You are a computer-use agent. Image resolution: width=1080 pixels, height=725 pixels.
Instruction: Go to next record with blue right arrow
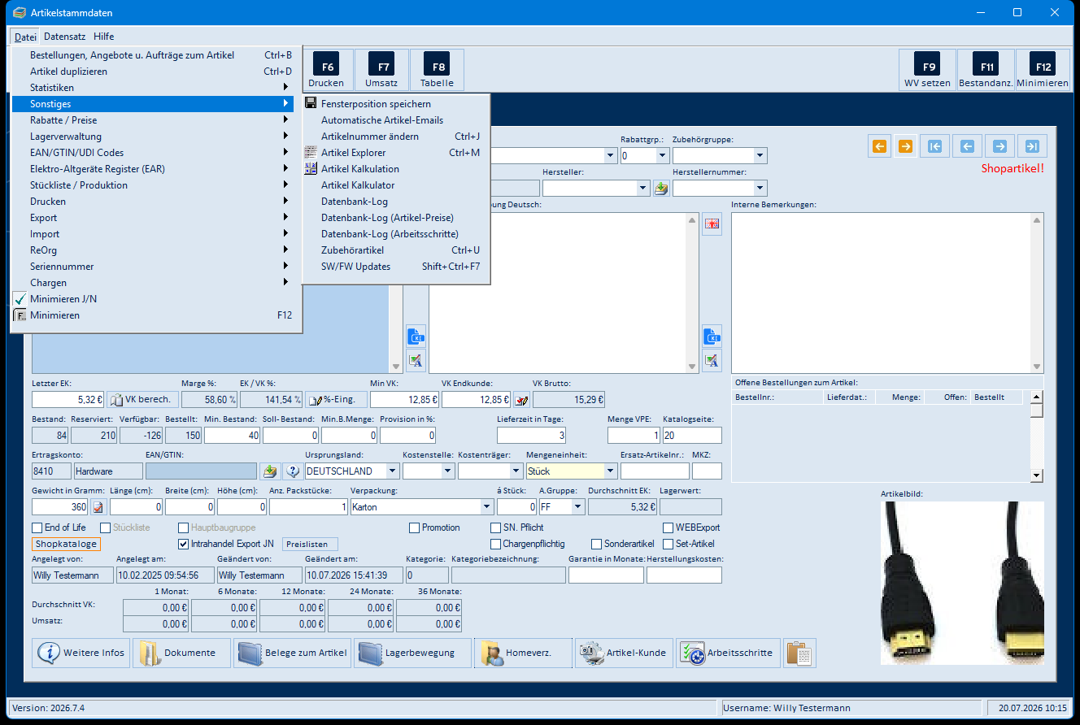click(999, 146)
